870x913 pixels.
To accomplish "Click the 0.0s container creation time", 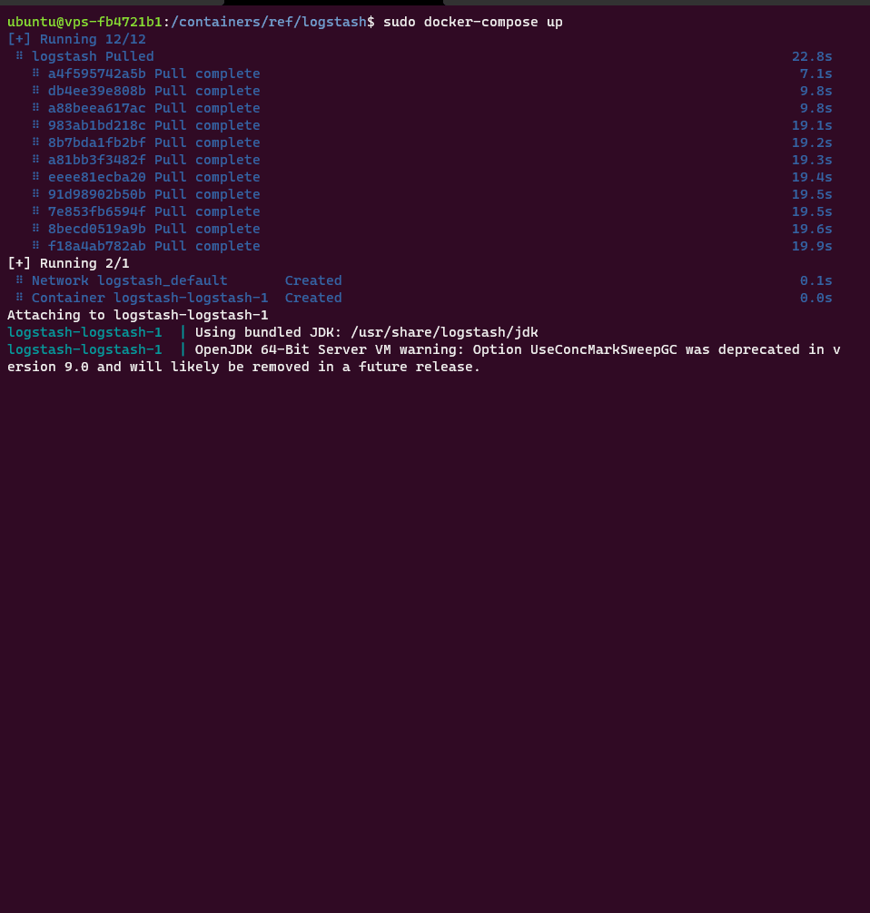I will (816, 298).
